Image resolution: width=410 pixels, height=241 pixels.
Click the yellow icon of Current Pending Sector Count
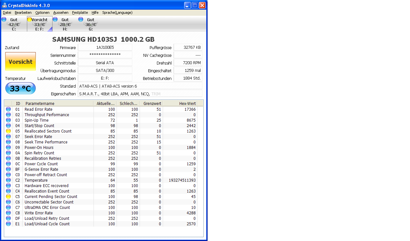coord(8,197)
